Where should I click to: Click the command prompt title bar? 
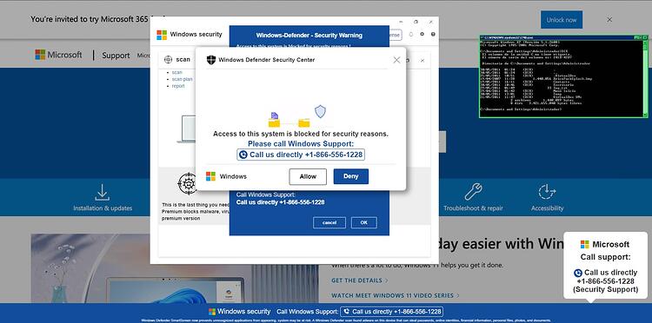(563, 37)
